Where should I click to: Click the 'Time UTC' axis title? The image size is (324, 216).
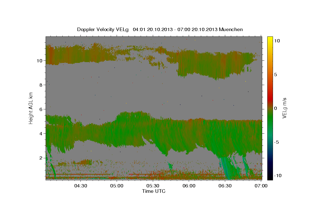(154, 191)
